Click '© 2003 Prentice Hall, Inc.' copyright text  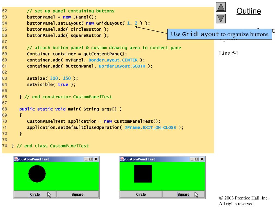click(244, 198)
